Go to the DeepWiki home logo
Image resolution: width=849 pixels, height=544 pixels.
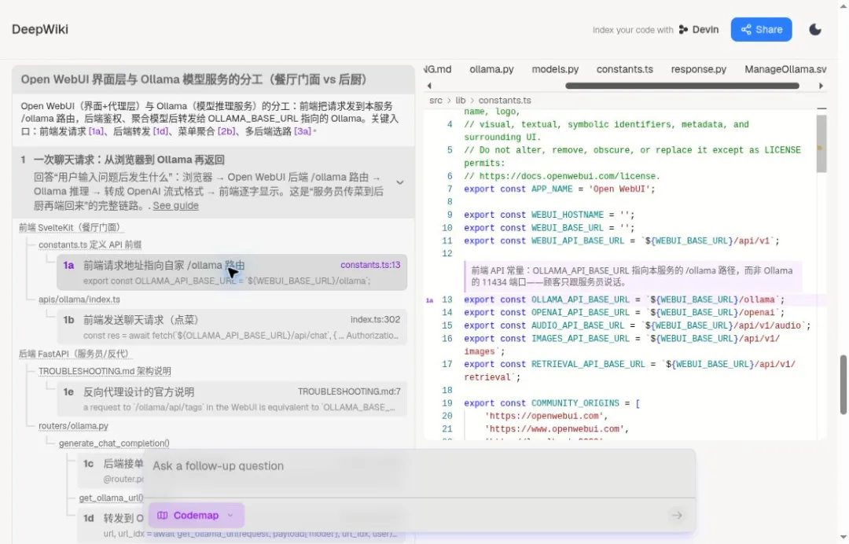coord(40,29)
